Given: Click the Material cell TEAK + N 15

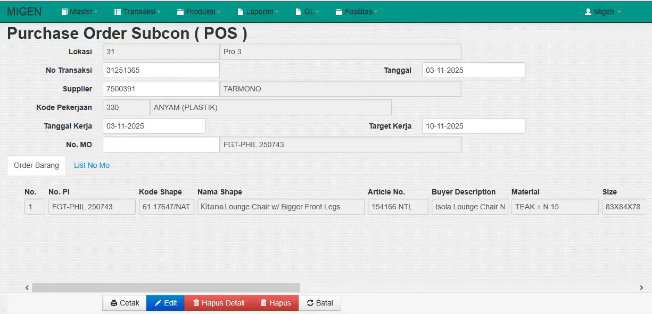Looking at the screenshot, I should click(555, 207).
